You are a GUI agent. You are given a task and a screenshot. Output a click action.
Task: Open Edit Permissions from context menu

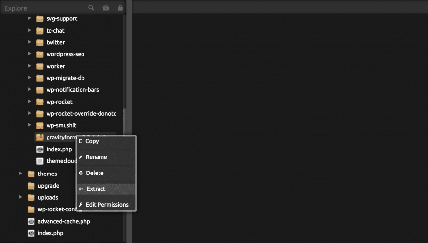pyautogui.click(x=107, y=205)
